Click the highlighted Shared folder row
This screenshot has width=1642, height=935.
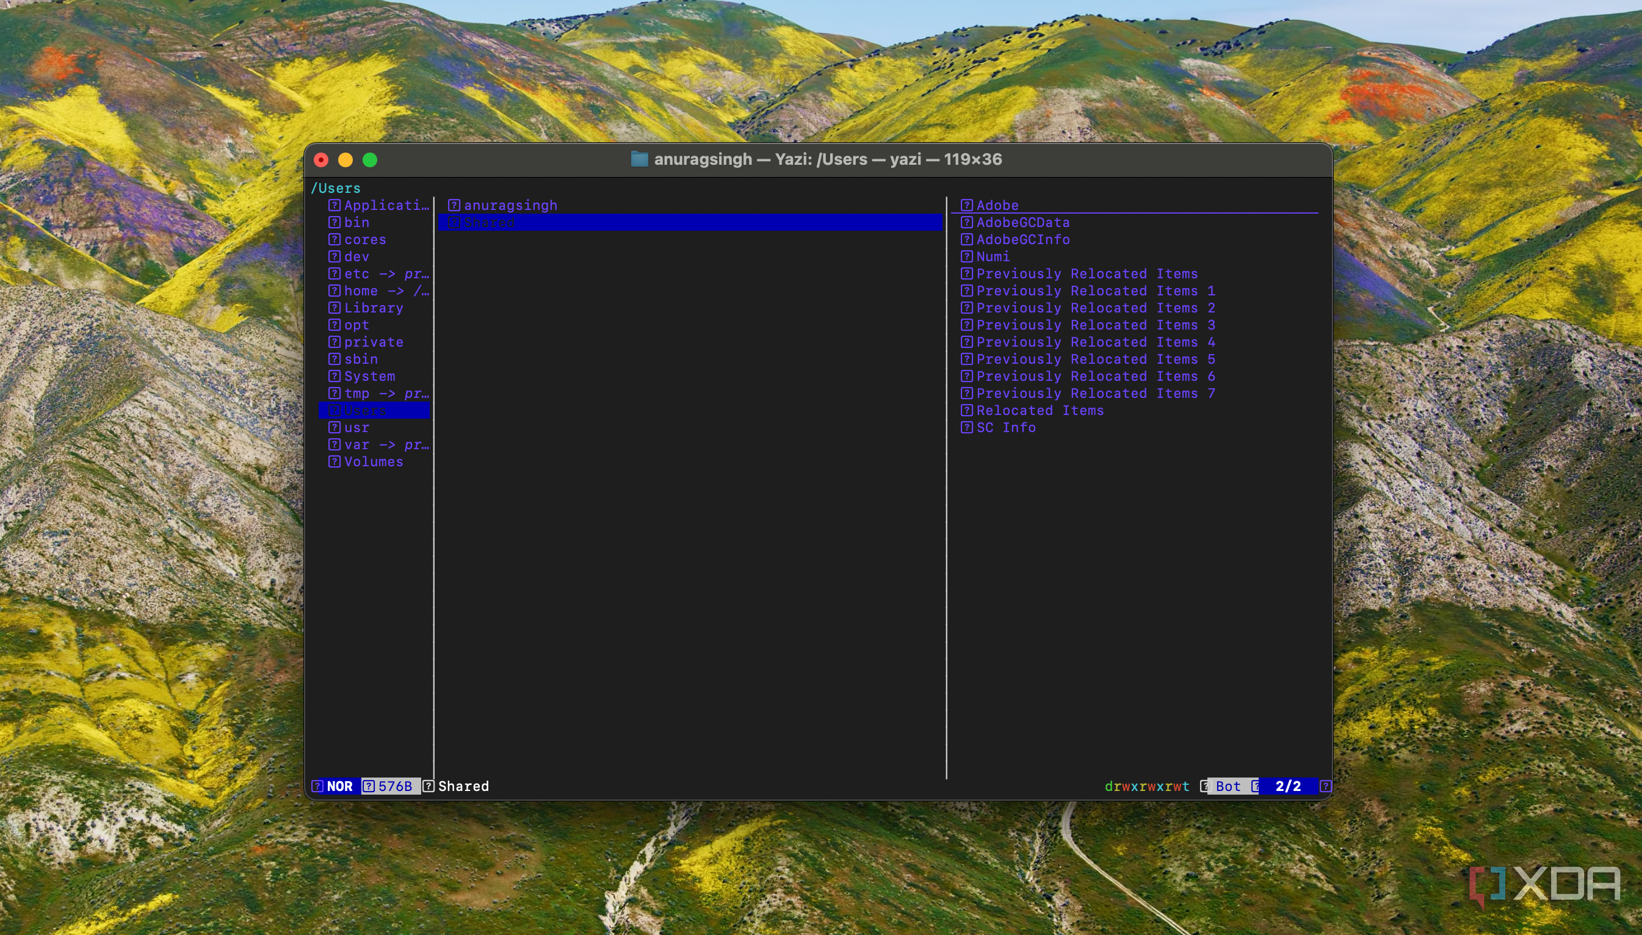click(x=690, y=223)
